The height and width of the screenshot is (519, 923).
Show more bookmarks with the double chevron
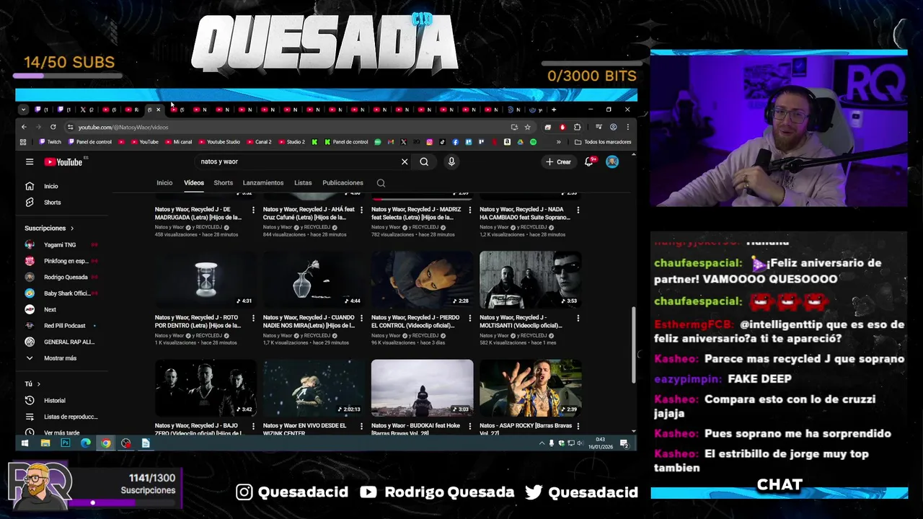(x=558, y=142)
